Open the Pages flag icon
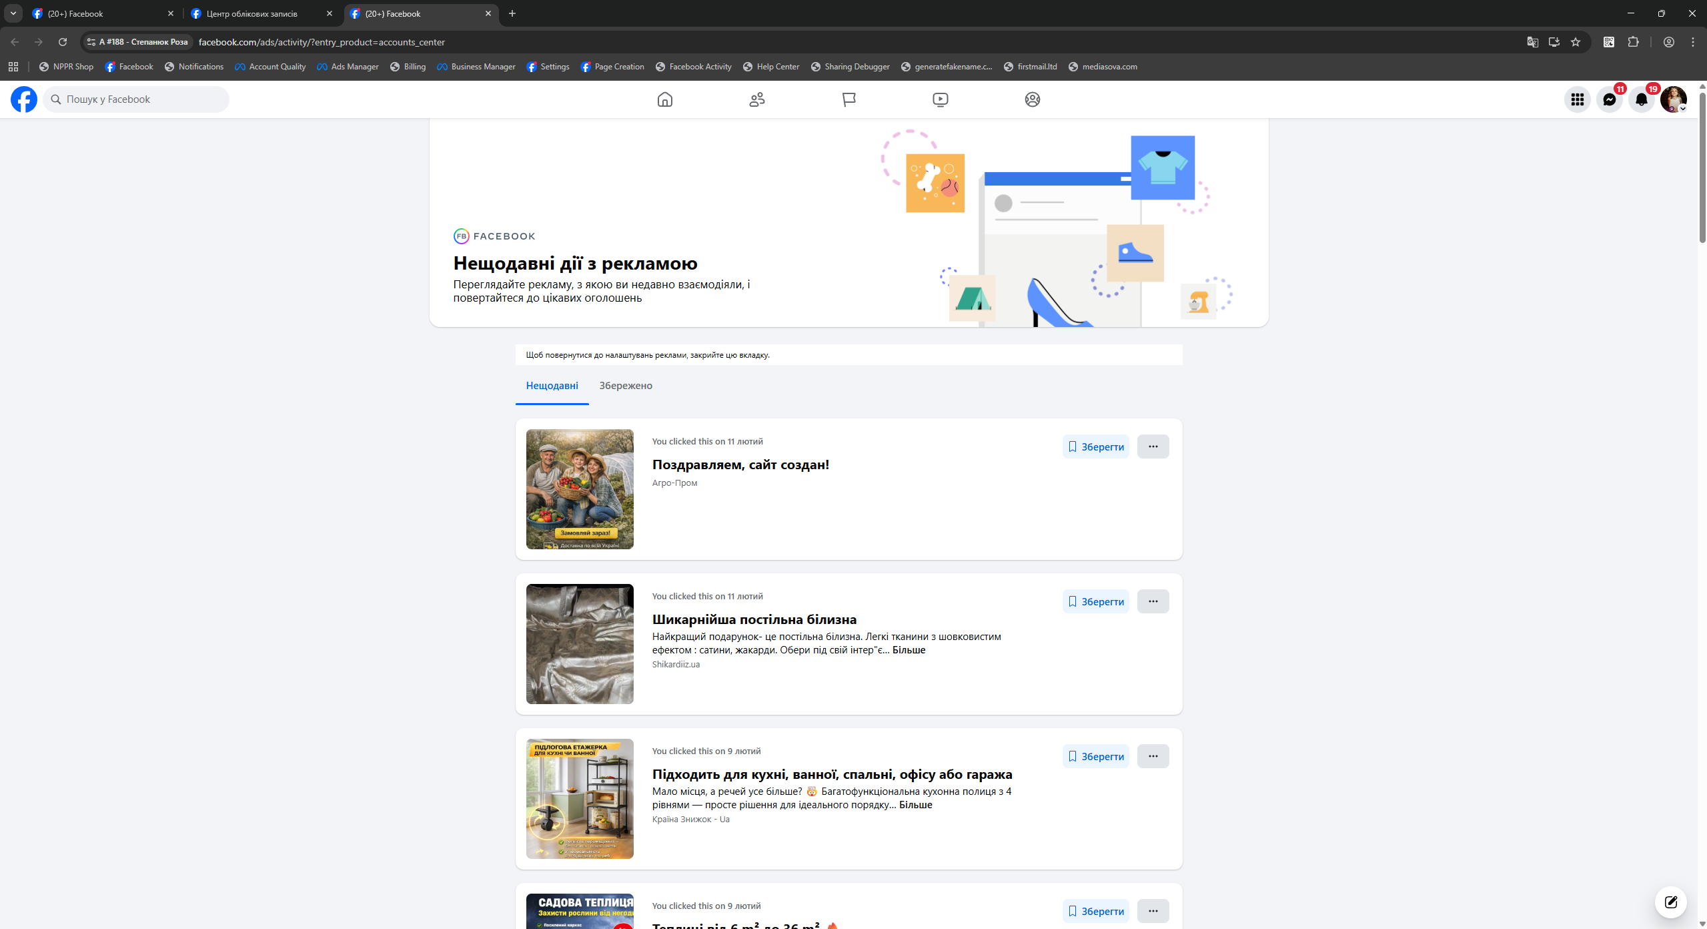The width and height of the screenshot is (1707, 929). point(848,99)
